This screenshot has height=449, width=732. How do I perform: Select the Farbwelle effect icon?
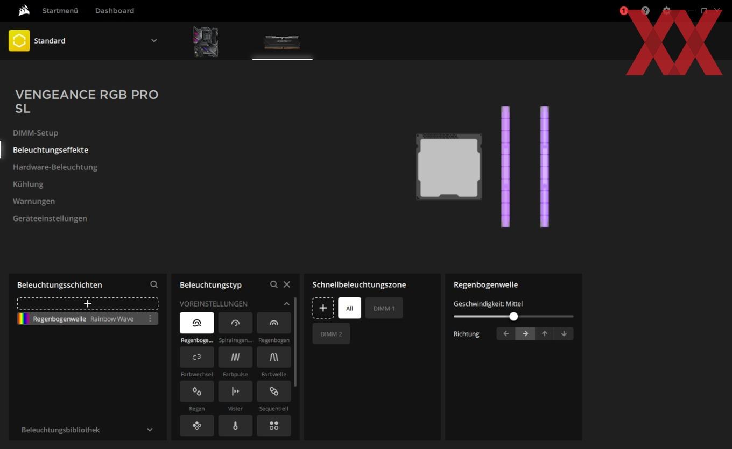click(x=274, y=357)
